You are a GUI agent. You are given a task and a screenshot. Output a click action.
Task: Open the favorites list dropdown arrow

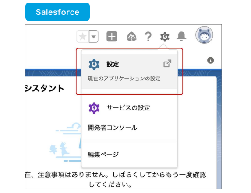94,37
